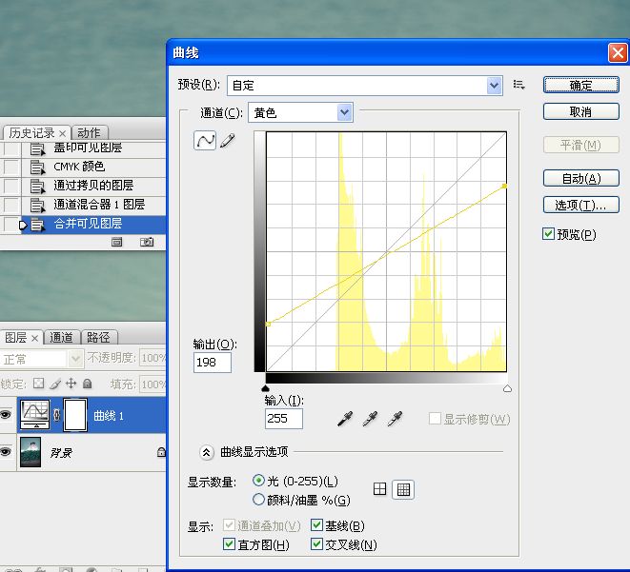Click the lock all padlock icon
630x572 pixels.
87,384
